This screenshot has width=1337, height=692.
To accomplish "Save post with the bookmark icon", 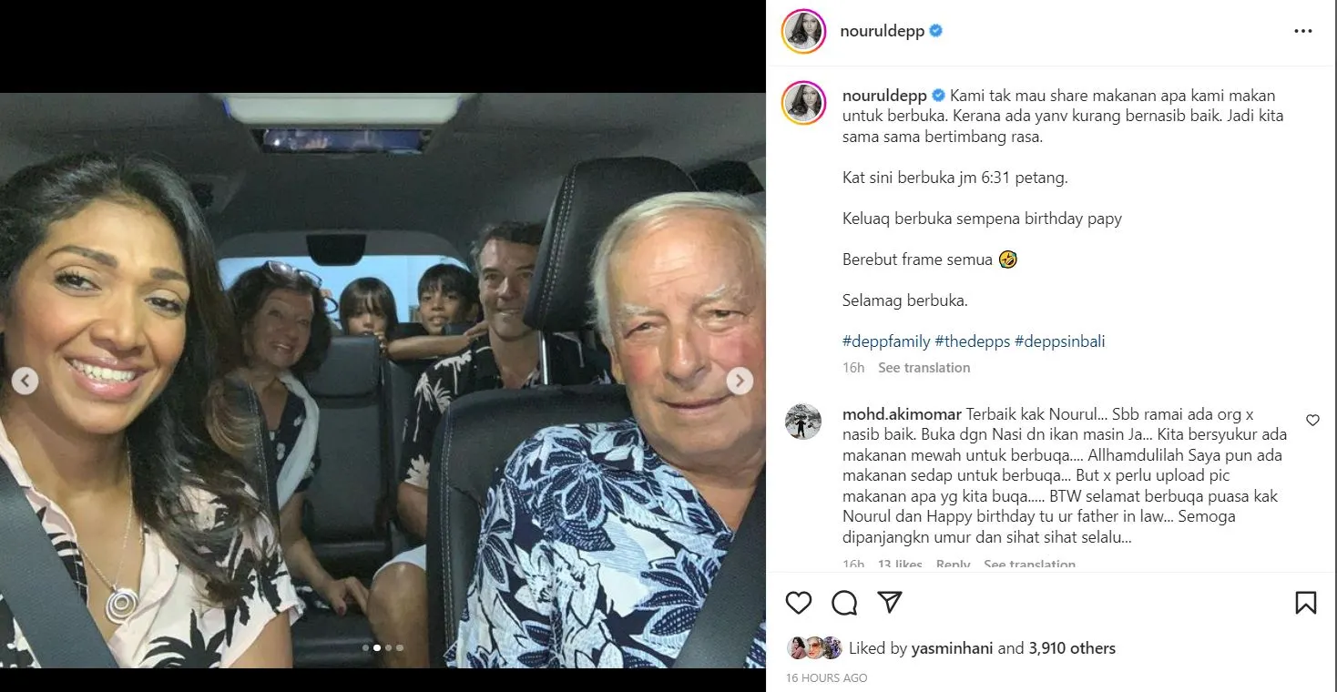I will click(1305, 603).
